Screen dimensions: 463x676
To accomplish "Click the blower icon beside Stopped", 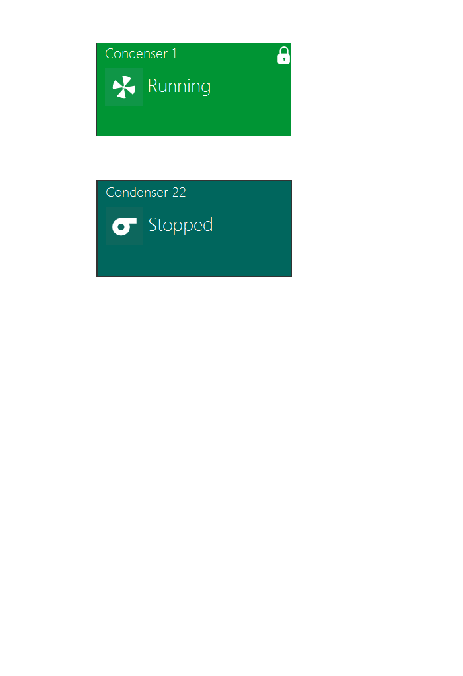I will click(124, 227).
